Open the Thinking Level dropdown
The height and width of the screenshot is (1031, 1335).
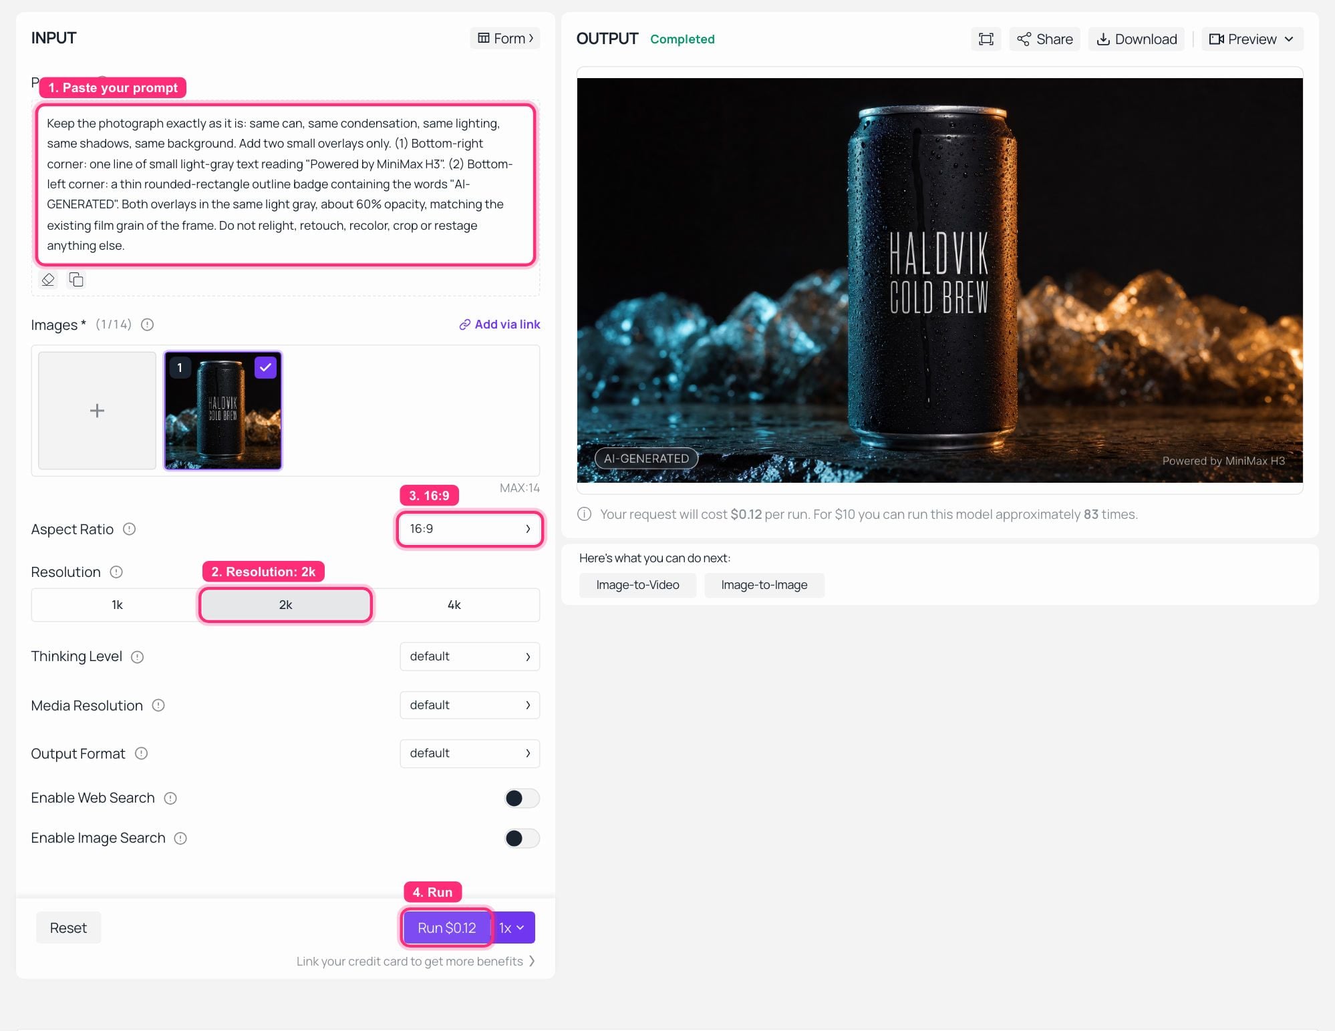tap(470, 657)
